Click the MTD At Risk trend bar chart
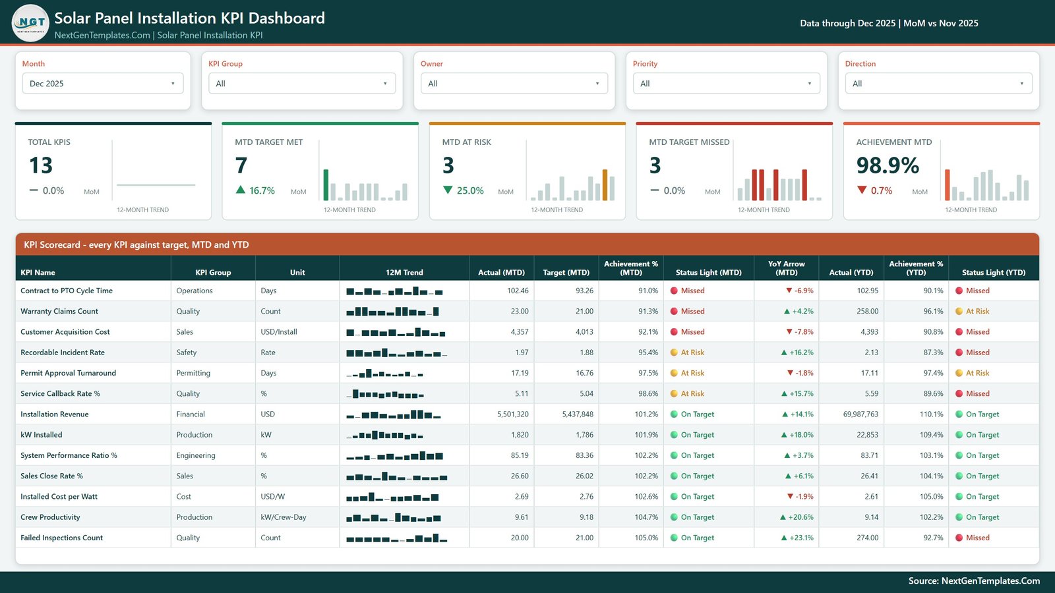This screenshot has height=593, width=1055. [572, 184]
